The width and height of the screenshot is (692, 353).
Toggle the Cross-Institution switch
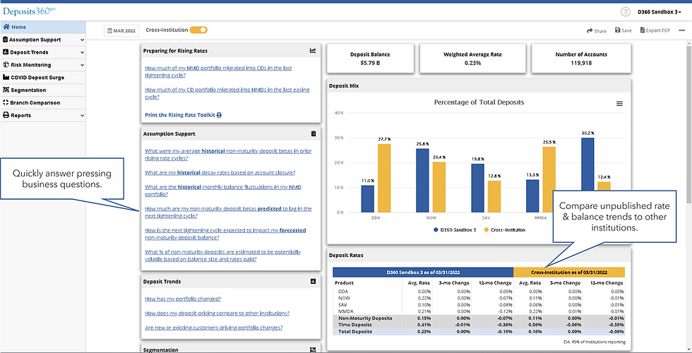pos(198,30)
